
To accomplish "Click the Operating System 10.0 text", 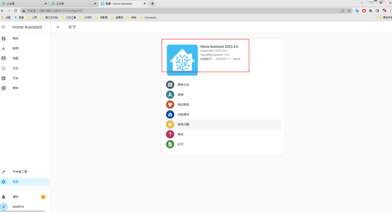I will 215,55.
